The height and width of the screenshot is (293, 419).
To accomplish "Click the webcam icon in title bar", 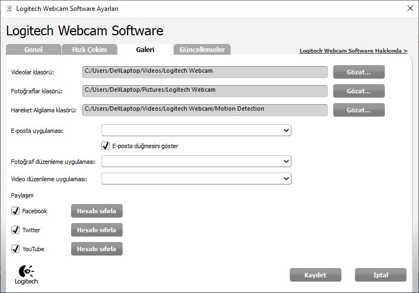I will click(x=9, y=9).
